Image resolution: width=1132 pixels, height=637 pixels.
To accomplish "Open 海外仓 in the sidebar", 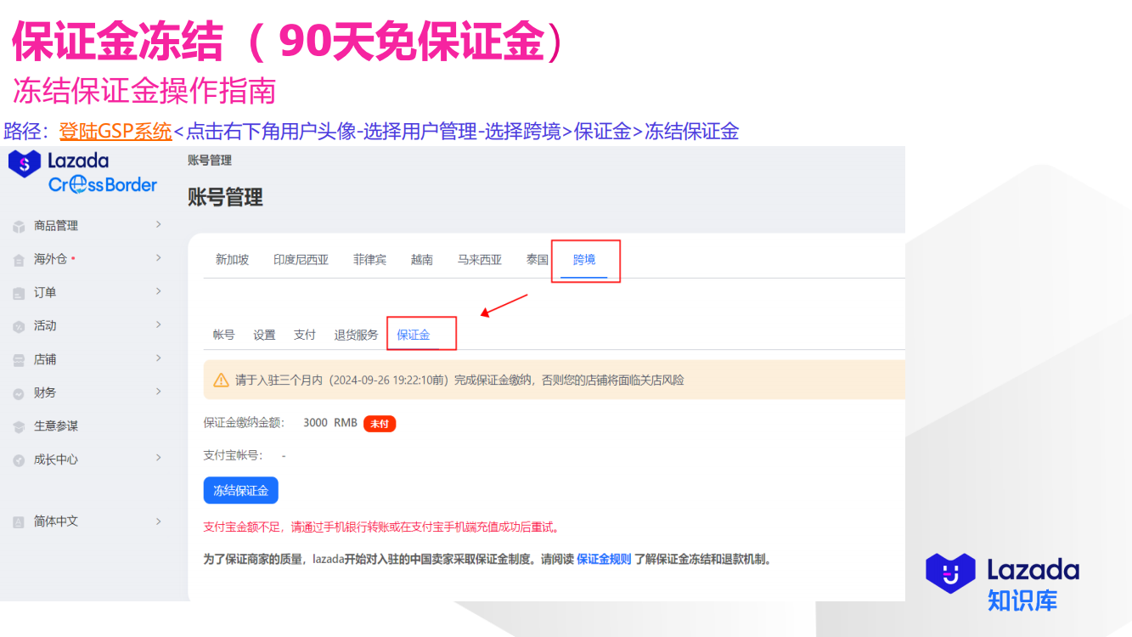I will tap(50, 259).
